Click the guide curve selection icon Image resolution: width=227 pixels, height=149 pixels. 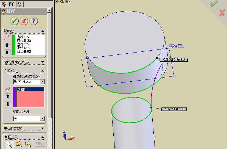(x=7, y=89)
